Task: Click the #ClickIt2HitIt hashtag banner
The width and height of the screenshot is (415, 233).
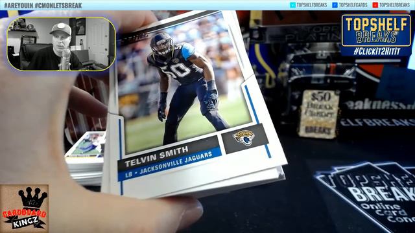Action: tap(376, 51)
